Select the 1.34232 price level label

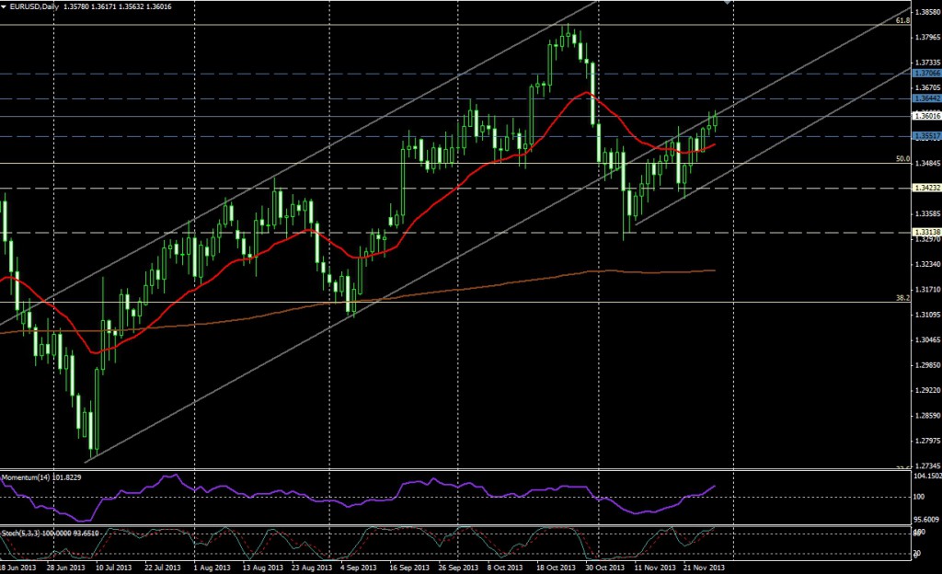pyautogui.click(x=925, y=188)
